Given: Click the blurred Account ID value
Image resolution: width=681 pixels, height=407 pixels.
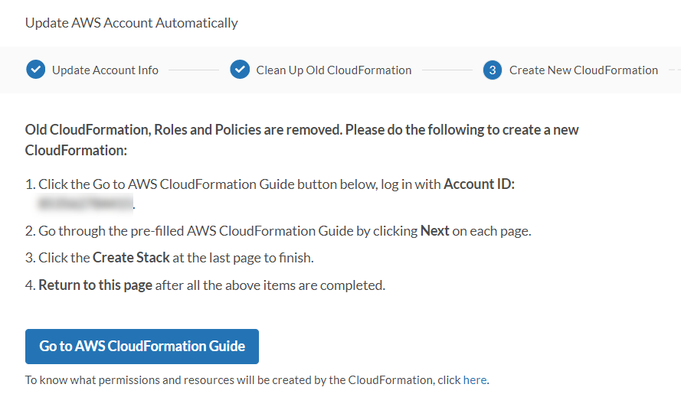Looking at the screenshot, I should click(x=85, y=204).
